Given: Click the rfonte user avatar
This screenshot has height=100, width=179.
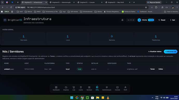Looking at the screenshot, I should (x=139, y=20).
